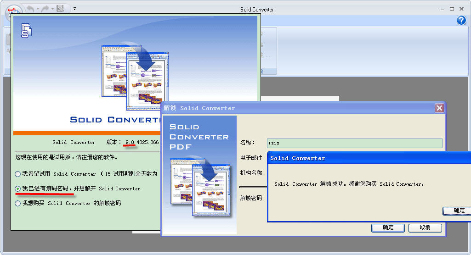The width and height of the screenshot is (471, 255).
Task: Open the undo history dropdown arrow
Action: tap(38, 9)
